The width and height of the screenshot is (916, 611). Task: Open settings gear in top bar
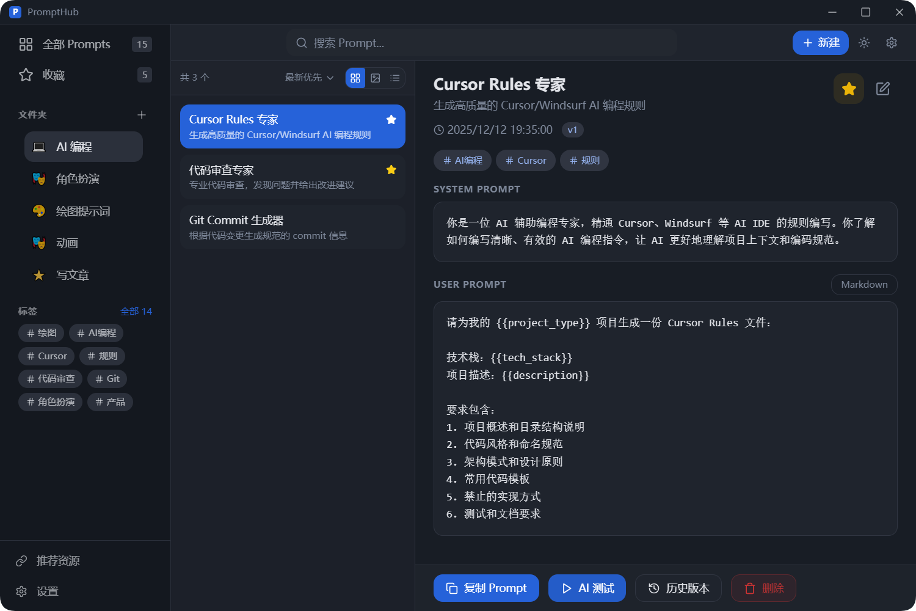point(892,43)
